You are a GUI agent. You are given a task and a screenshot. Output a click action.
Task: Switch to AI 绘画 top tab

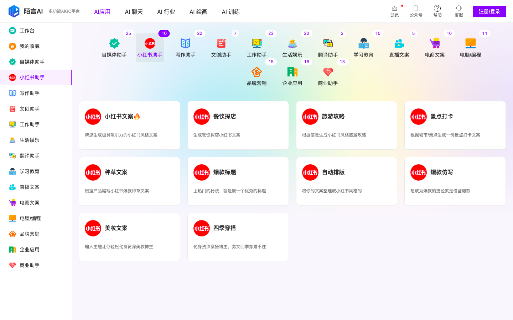[198, 12]
